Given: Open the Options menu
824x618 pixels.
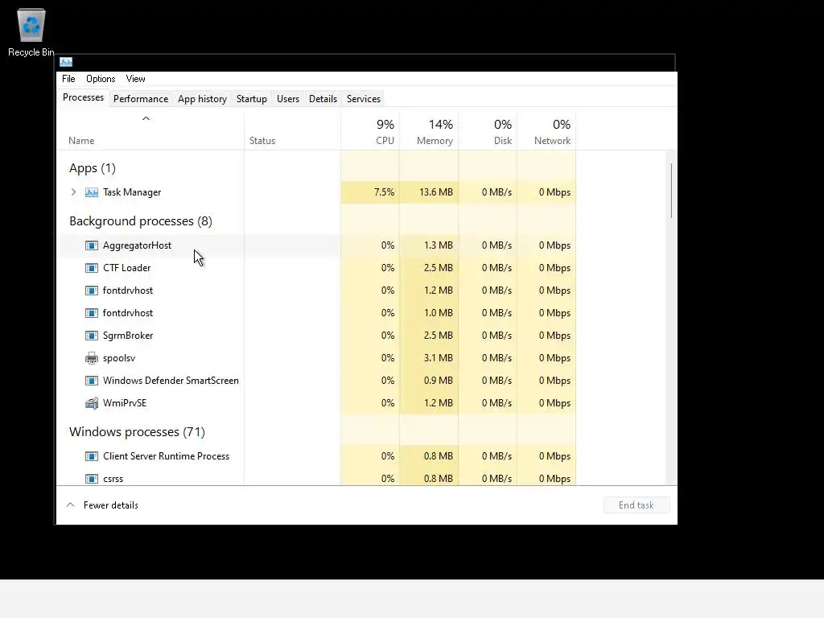Looking at the screenshot, I should [x=101, y=79].
